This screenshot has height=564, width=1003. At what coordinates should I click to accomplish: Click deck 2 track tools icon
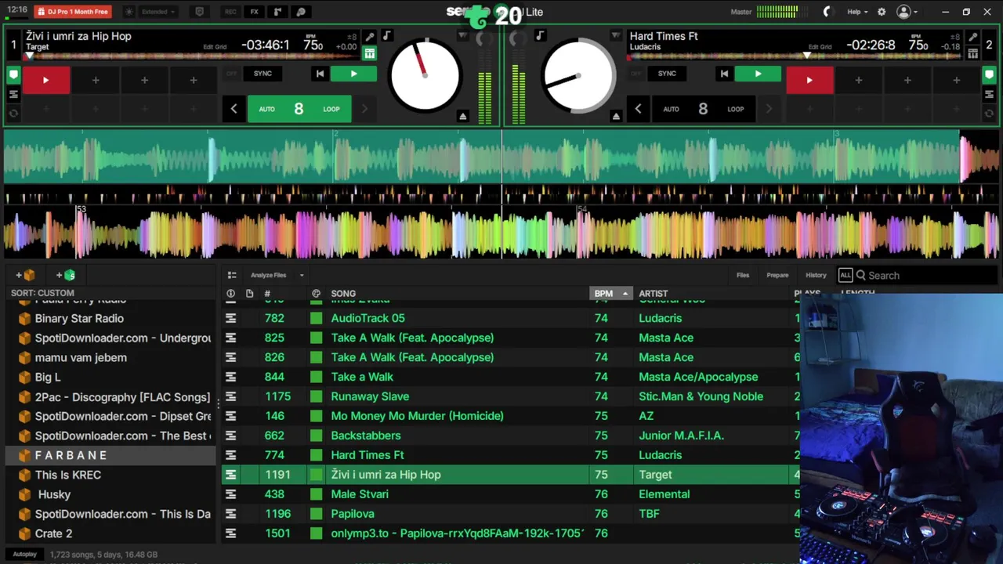(x=972, y=37)
